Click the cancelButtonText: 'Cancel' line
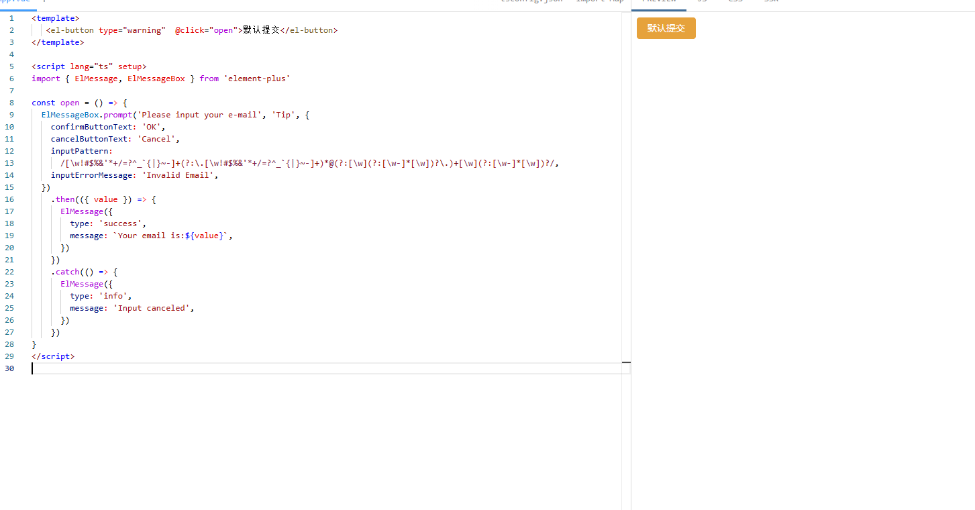 tap(115, 139)
